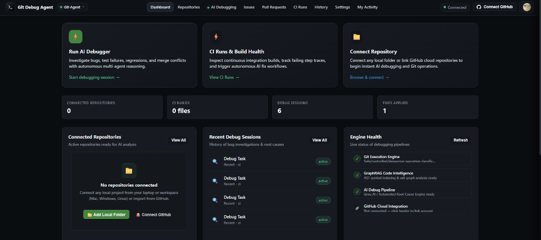Click the green lightning Run AI Debugger icon
The height and width of the screenshot is (240, 541).
tap(76, 36)
